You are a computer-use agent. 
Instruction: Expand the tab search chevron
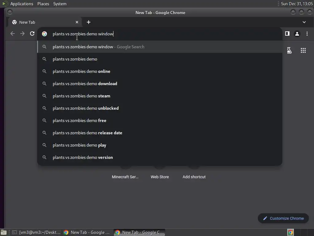(x=304, y=22)
